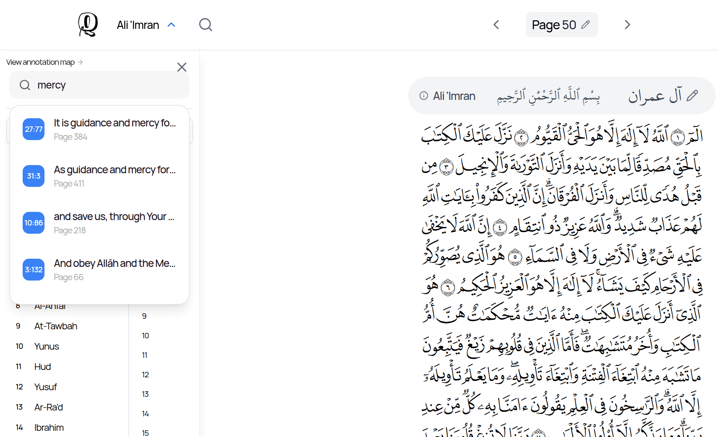Select verse number 10 in verse column
This screenshot has width=718, height=437.
tap(146, 336)
